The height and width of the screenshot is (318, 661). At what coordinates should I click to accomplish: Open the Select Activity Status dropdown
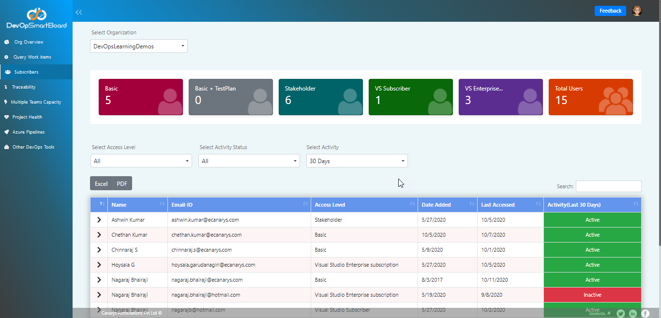point(249,161)
